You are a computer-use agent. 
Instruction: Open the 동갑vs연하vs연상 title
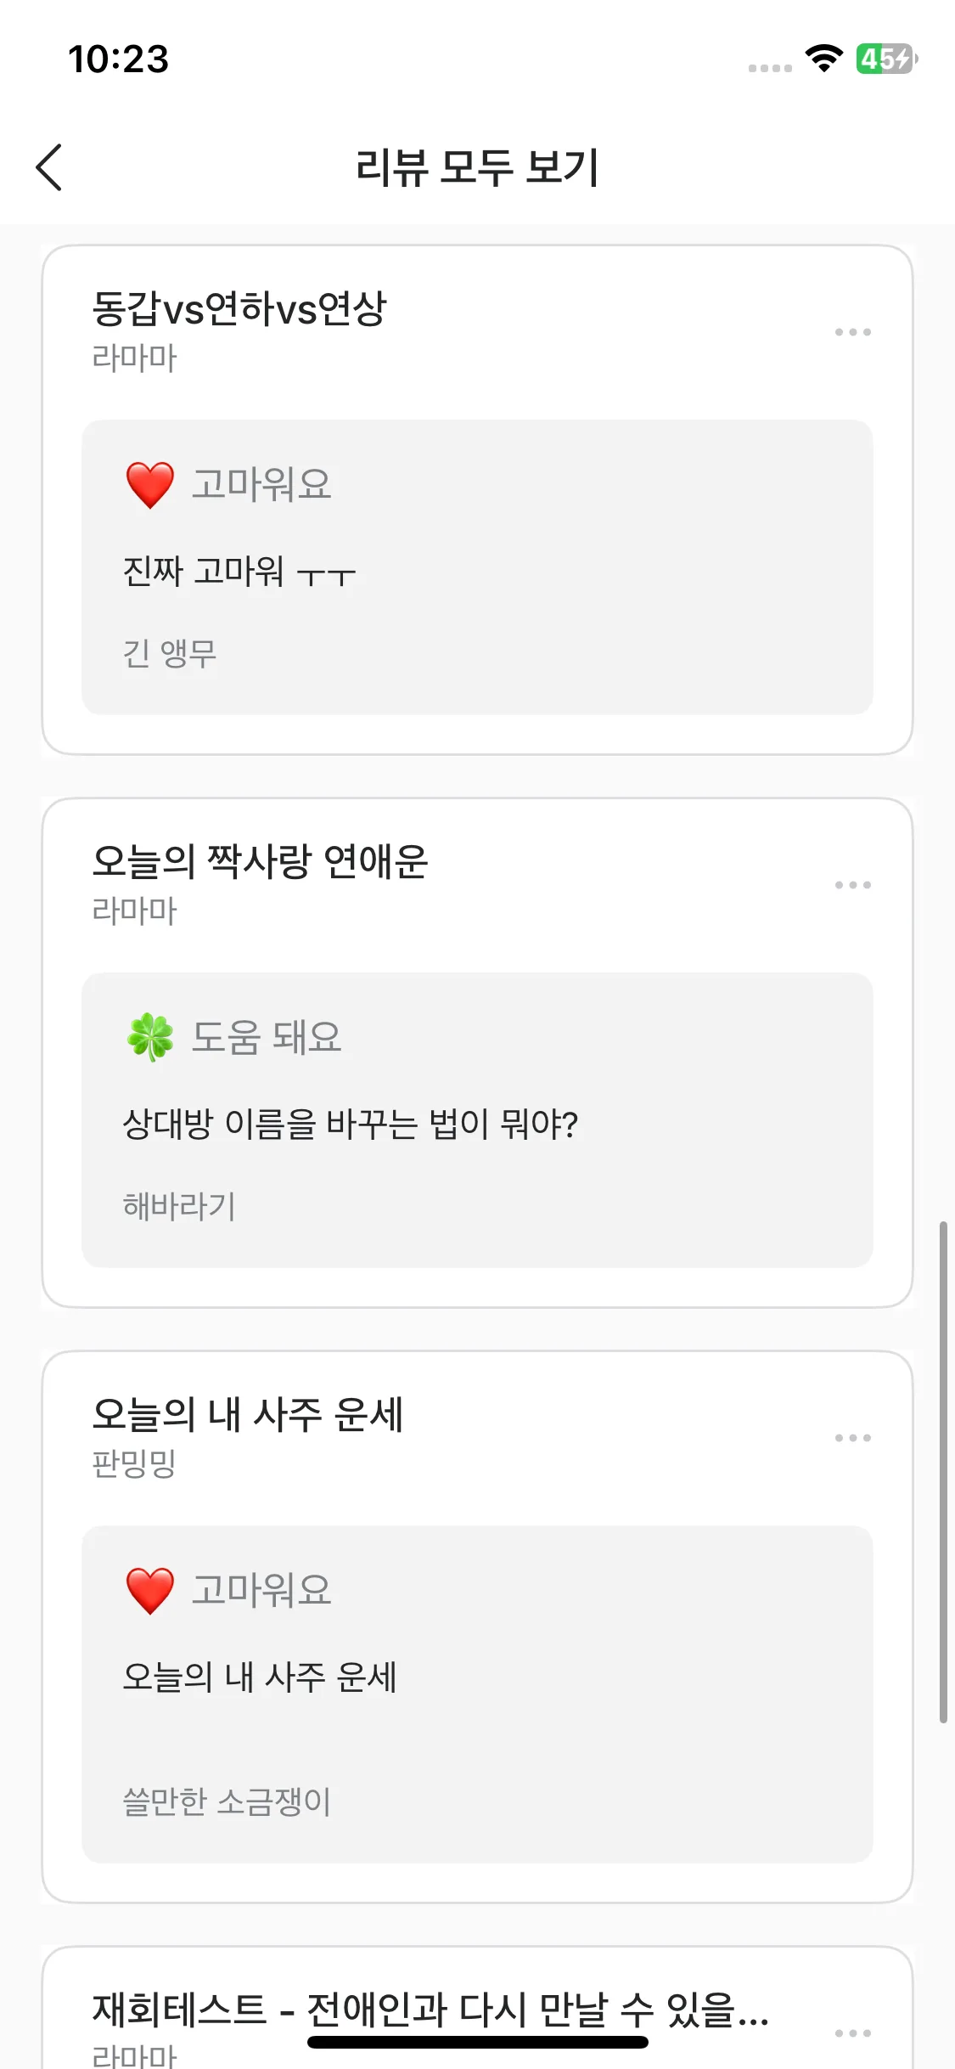click(x=239, y=308)
